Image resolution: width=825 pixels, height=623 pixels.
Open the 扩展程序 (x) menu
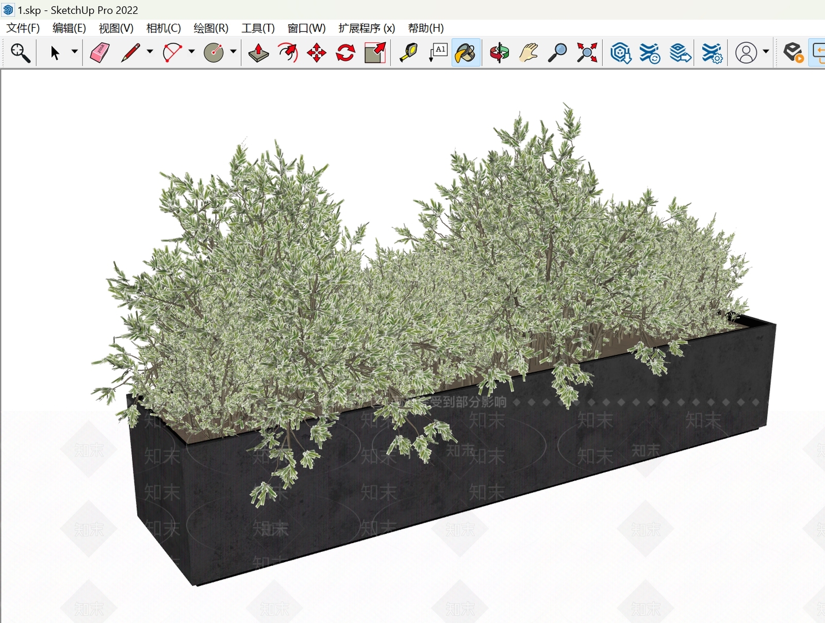pyautogui.click(x=367, y=28)
